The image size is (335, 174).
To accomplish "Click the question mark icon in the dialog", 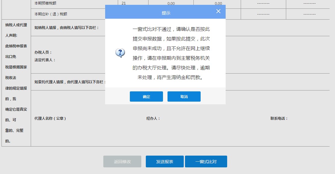I will coord(121,52).
